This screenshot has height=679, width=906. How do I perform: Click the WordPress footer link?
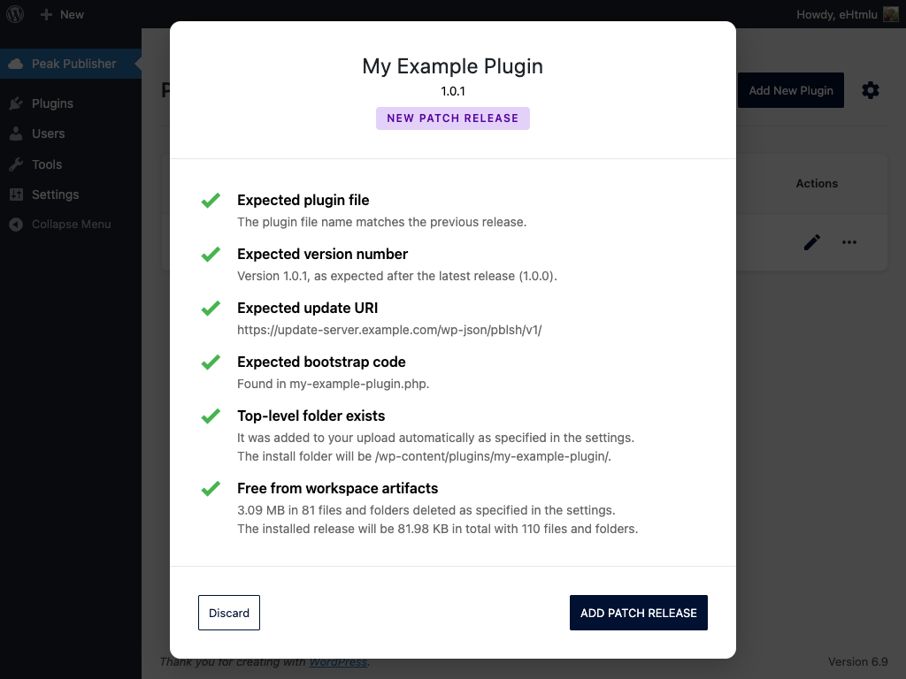pos(338,662)
